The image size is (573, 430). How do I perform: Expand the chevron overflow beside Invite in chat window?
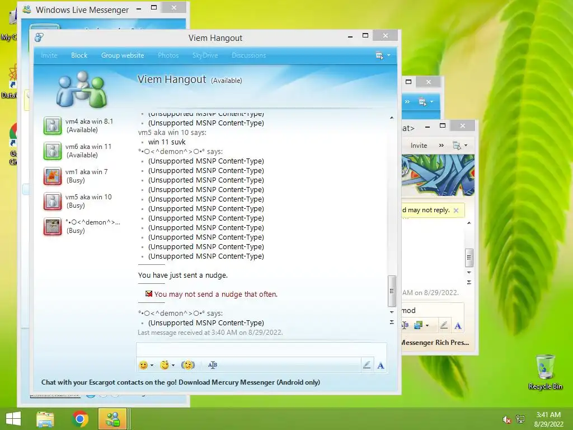pyautogui.click(x=441, y=146)
